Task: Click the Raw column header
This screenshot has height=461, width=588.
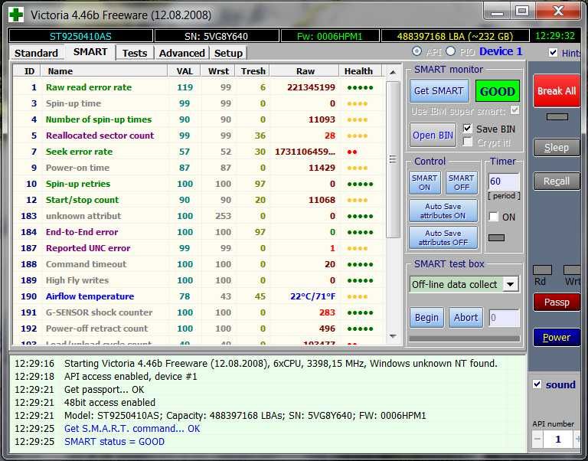Action: point(305,71)
